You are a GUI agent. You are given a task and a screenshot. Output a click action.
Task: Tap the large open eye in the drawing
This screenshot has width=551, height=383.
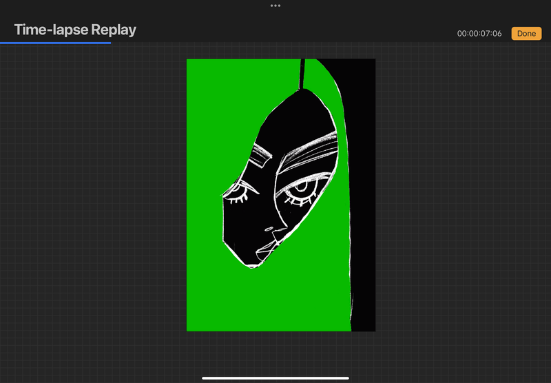[x=300, y=189]
